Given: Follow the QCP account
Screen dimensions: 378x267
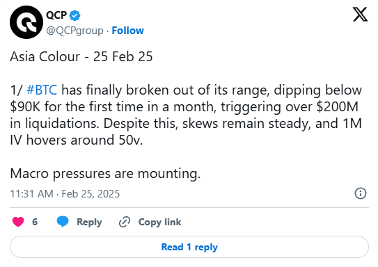Looking at the screenshot, I should coord(128,31).
